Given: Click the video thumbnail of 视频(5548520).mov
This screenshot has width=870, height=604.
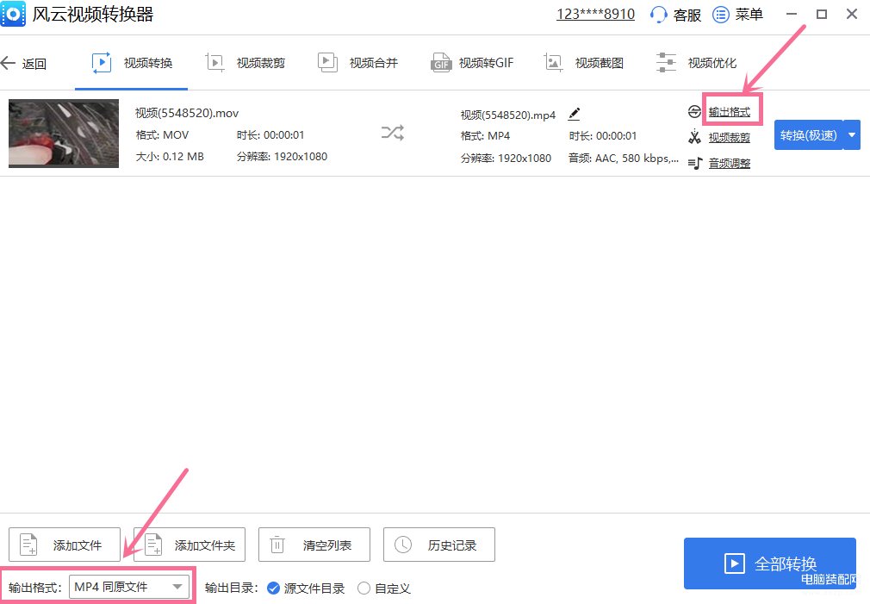Looking at the screenshot, I should (64, 134).
